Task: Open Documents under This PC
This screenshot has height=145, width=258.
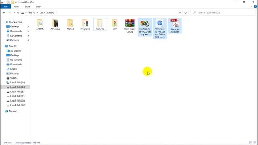Action: pyautogui.click(x=16, y=60)
